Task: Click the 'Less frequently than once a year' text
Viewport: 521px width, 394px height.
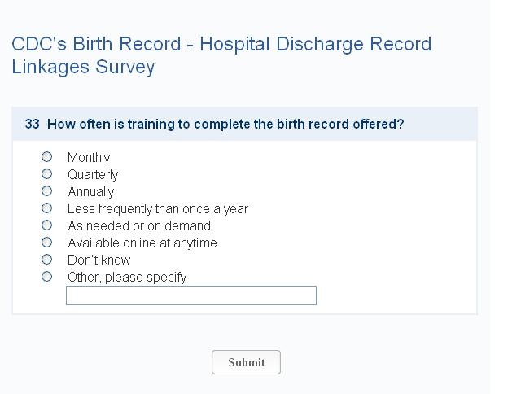Action: point(158,209)
